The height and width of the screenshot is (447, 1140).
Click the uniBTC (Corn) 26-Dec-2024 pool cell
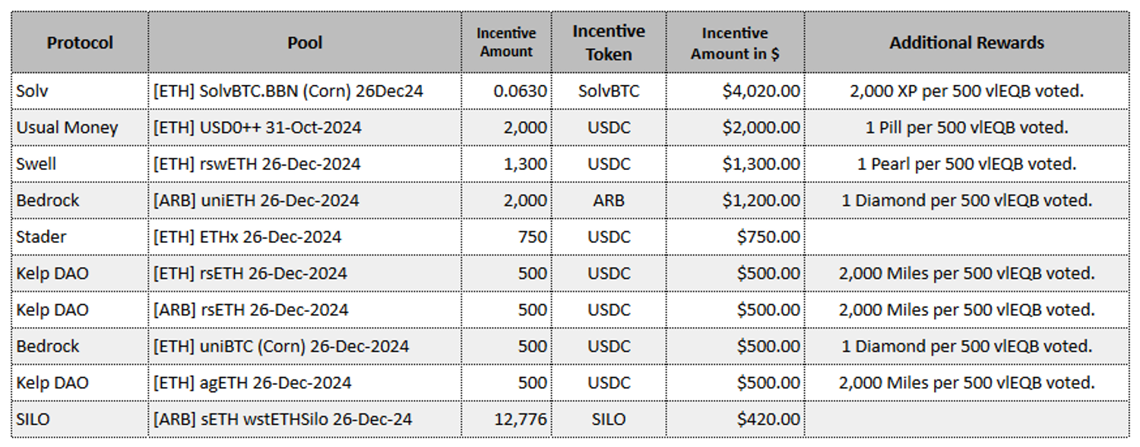305,346
